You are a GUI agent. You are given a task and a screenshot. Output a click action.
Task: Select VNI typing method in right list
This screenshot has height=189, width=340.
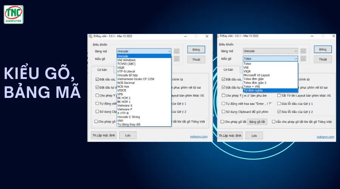pos(270,68)
